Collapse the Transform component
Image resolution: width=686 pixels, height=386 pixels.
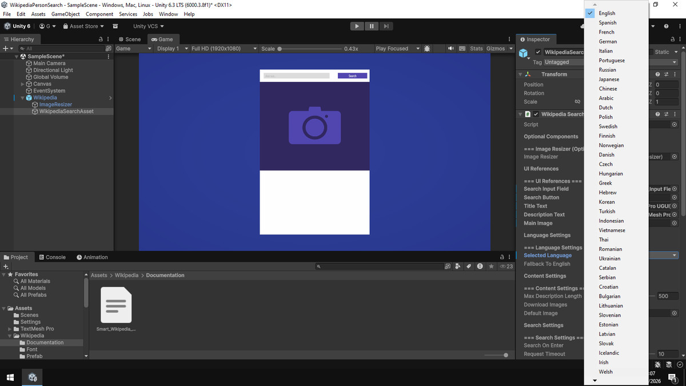point(520,74)
